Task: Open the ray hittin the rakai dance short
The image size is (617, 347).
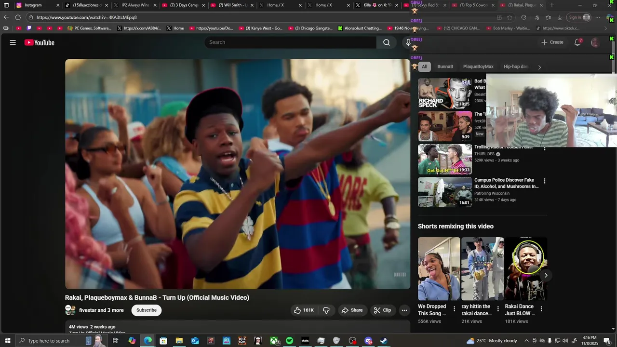Action: pyautogui.click(x=482, y=268)
